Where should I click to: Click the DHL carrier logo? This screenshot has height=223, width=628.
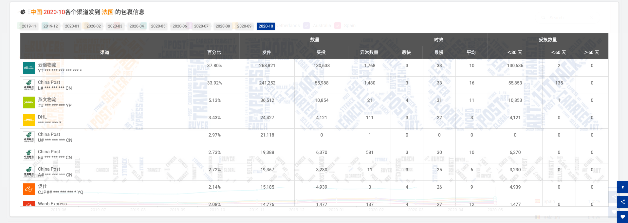pyautogui.click(x=29, y=120)
